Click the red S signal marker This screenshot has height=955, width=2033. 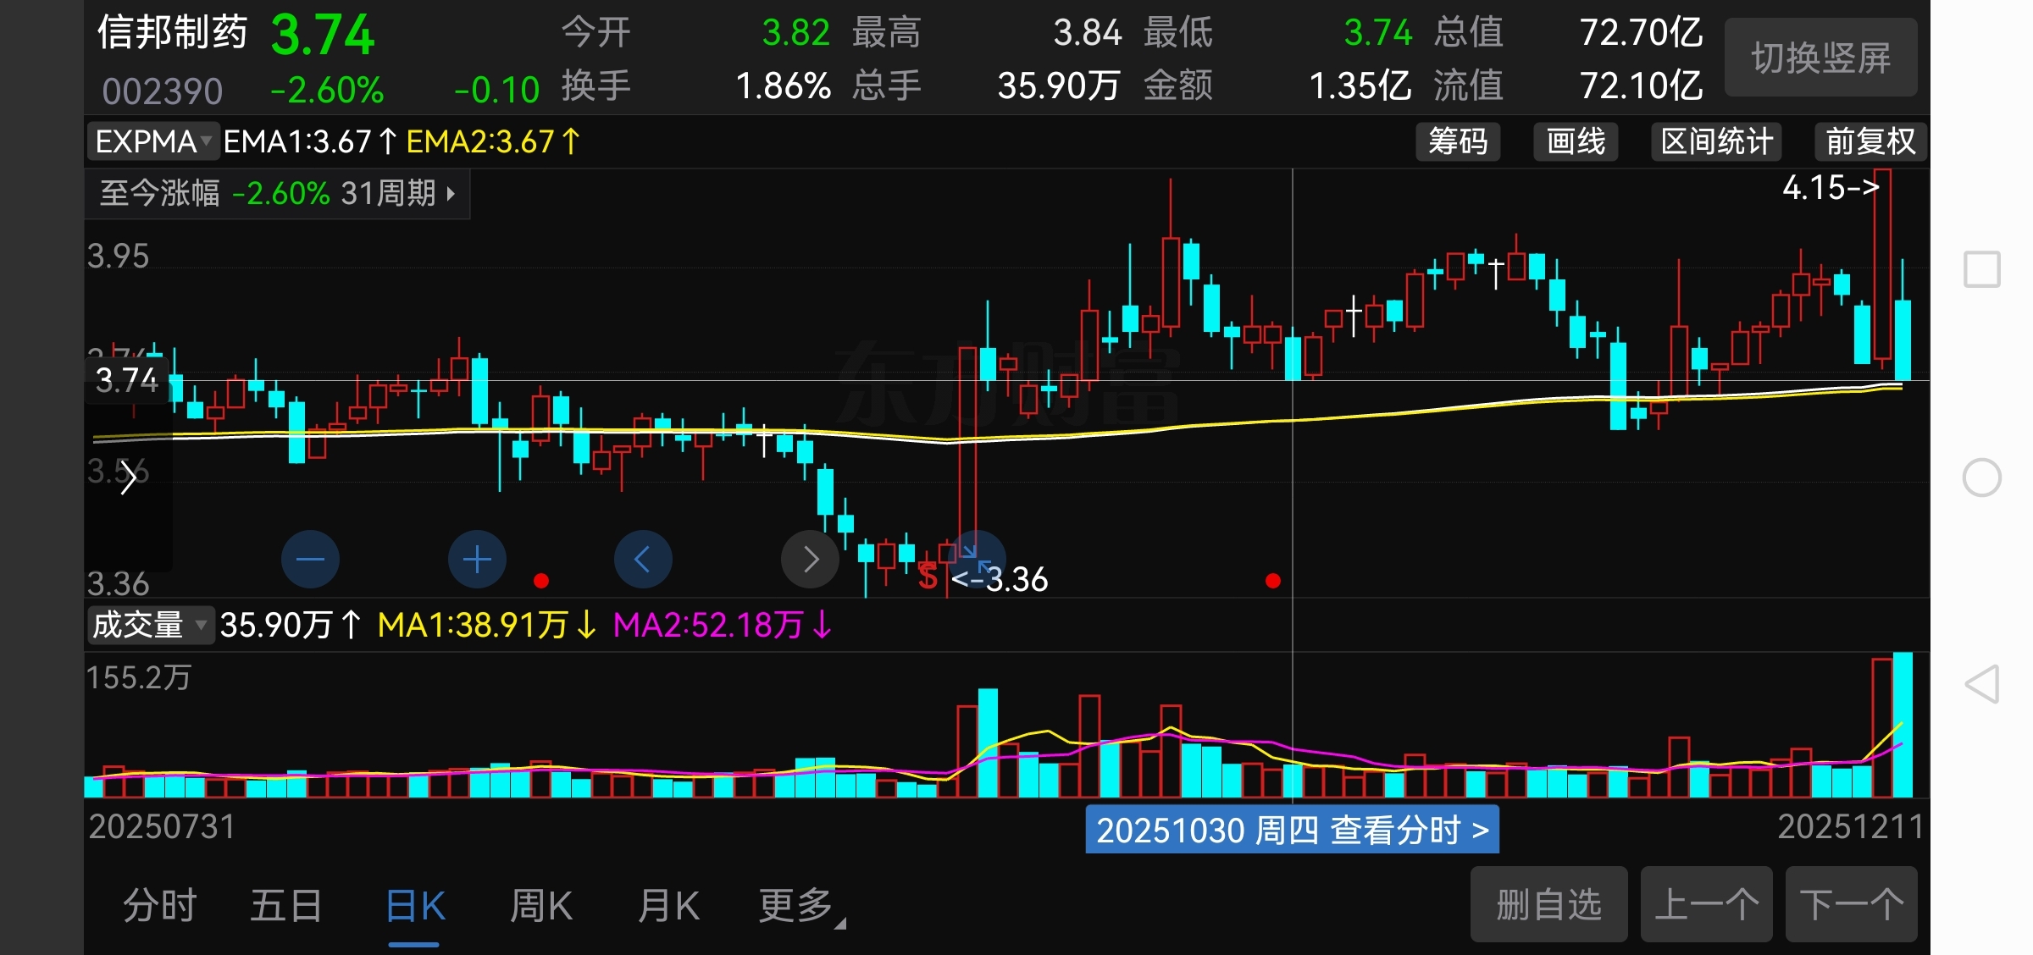click(928, 577)
